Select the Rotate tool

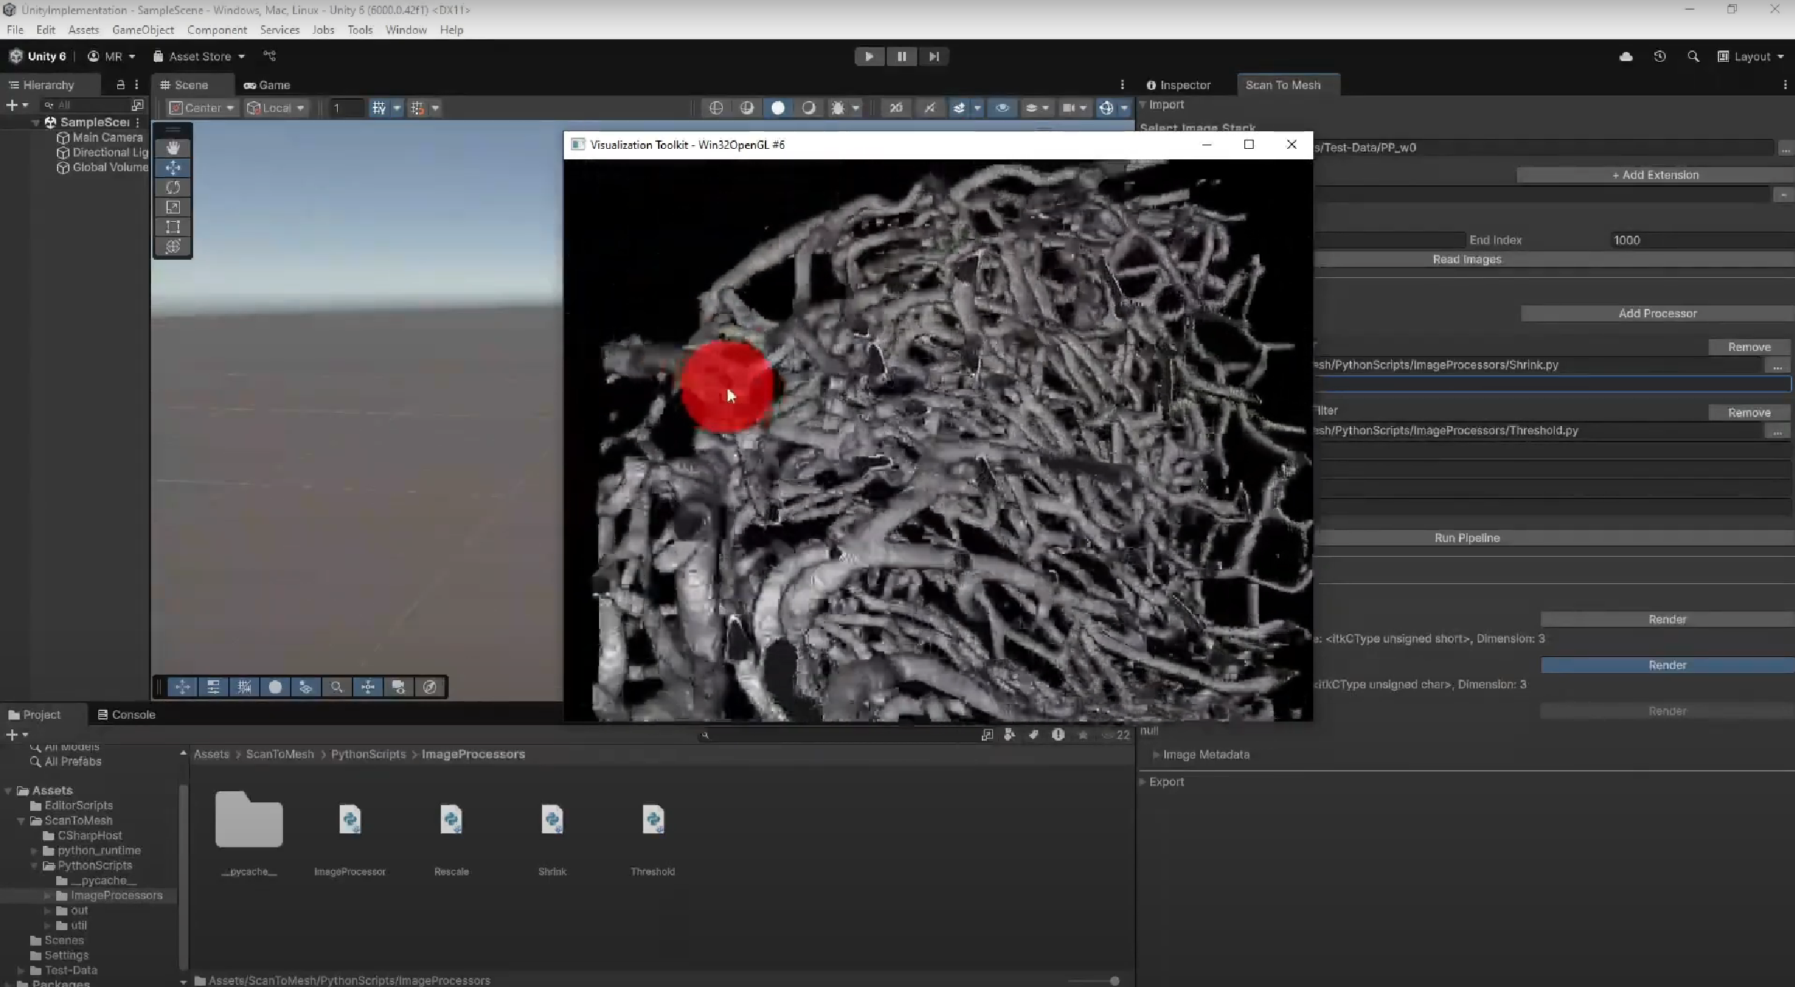[173, 187]
